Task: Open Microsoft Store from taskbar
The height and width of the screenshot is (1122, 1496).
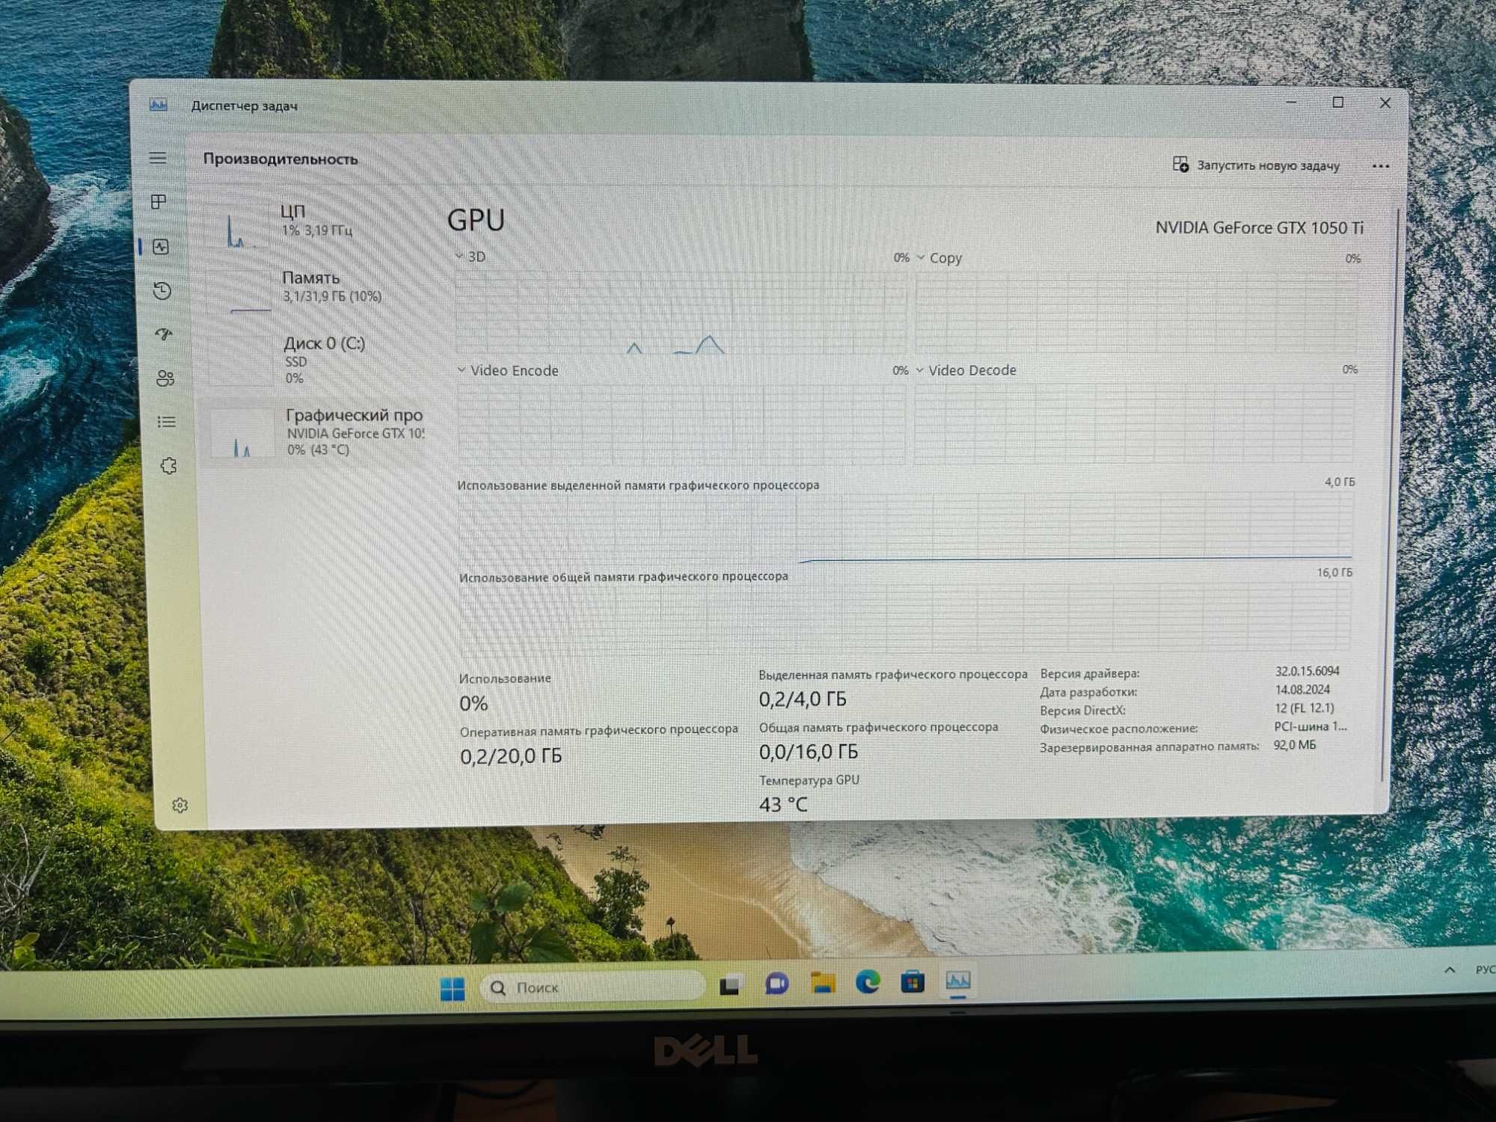Action: [913, 981]
